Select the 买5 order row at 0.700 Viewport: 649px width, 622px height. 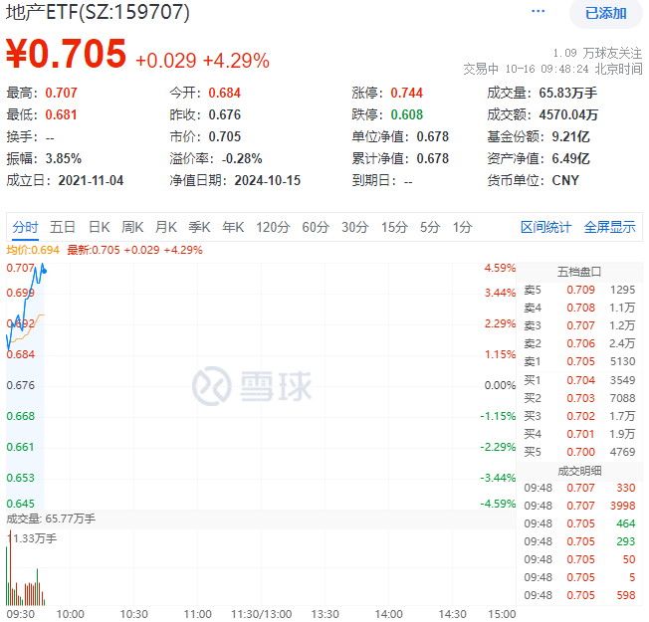pos(579,452)
